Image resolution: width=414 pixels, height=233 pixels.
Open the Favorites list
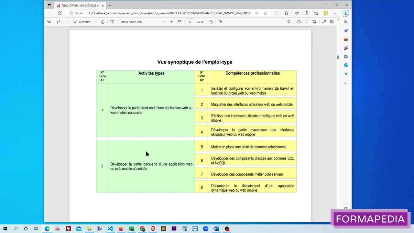pos(297,13)
